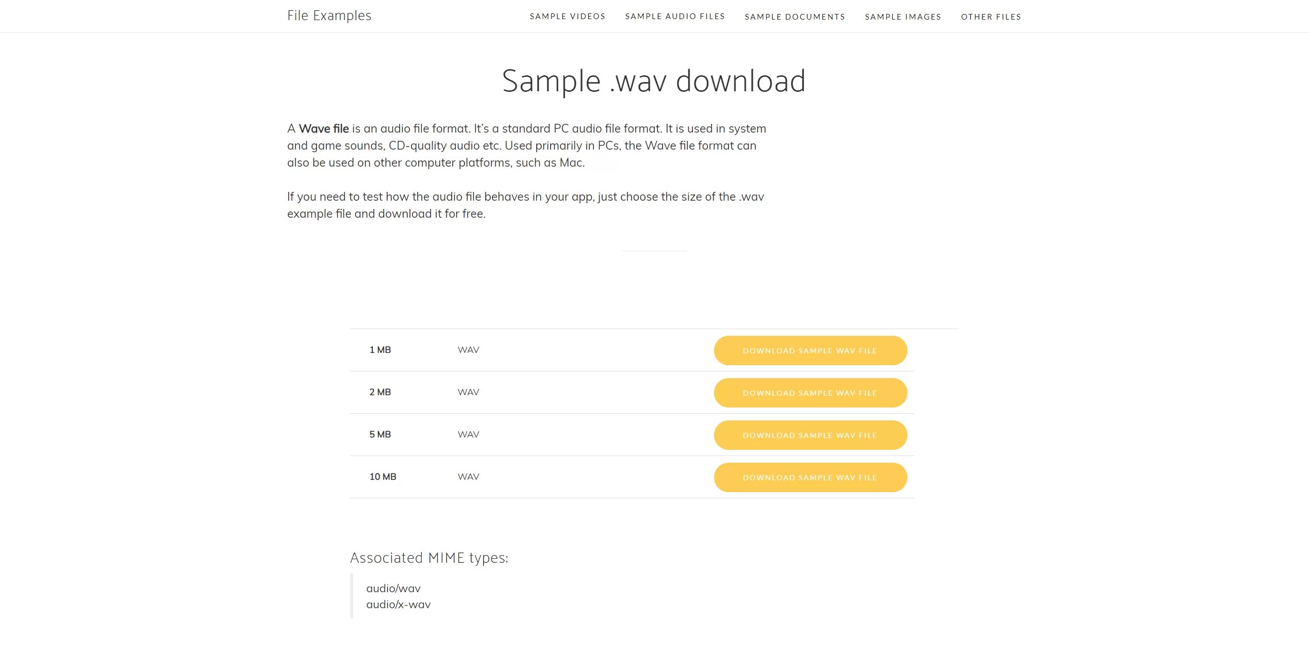Open the Sample Images menu
Screen dimensions: 1309x651
point(903,16)
